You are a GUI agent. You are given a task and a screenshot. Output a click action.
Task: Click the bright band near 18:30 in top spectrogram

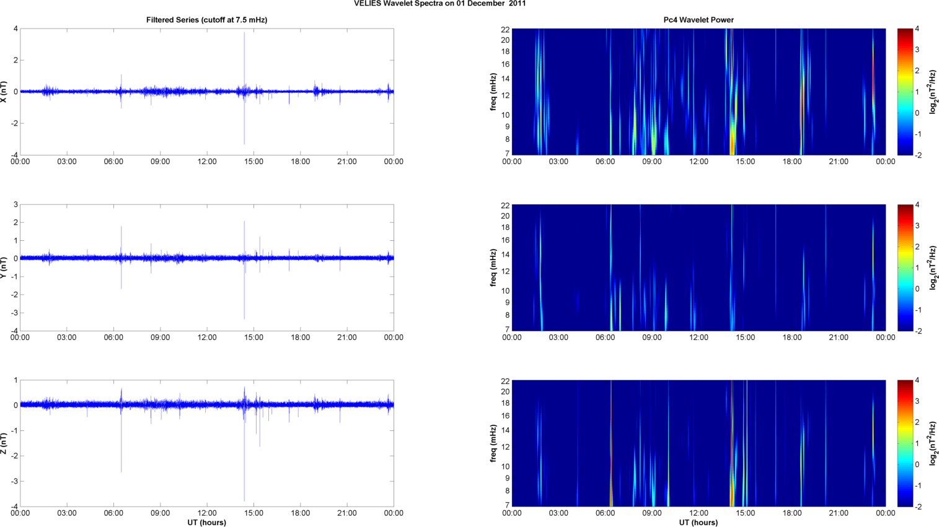(x=801, y=93)
